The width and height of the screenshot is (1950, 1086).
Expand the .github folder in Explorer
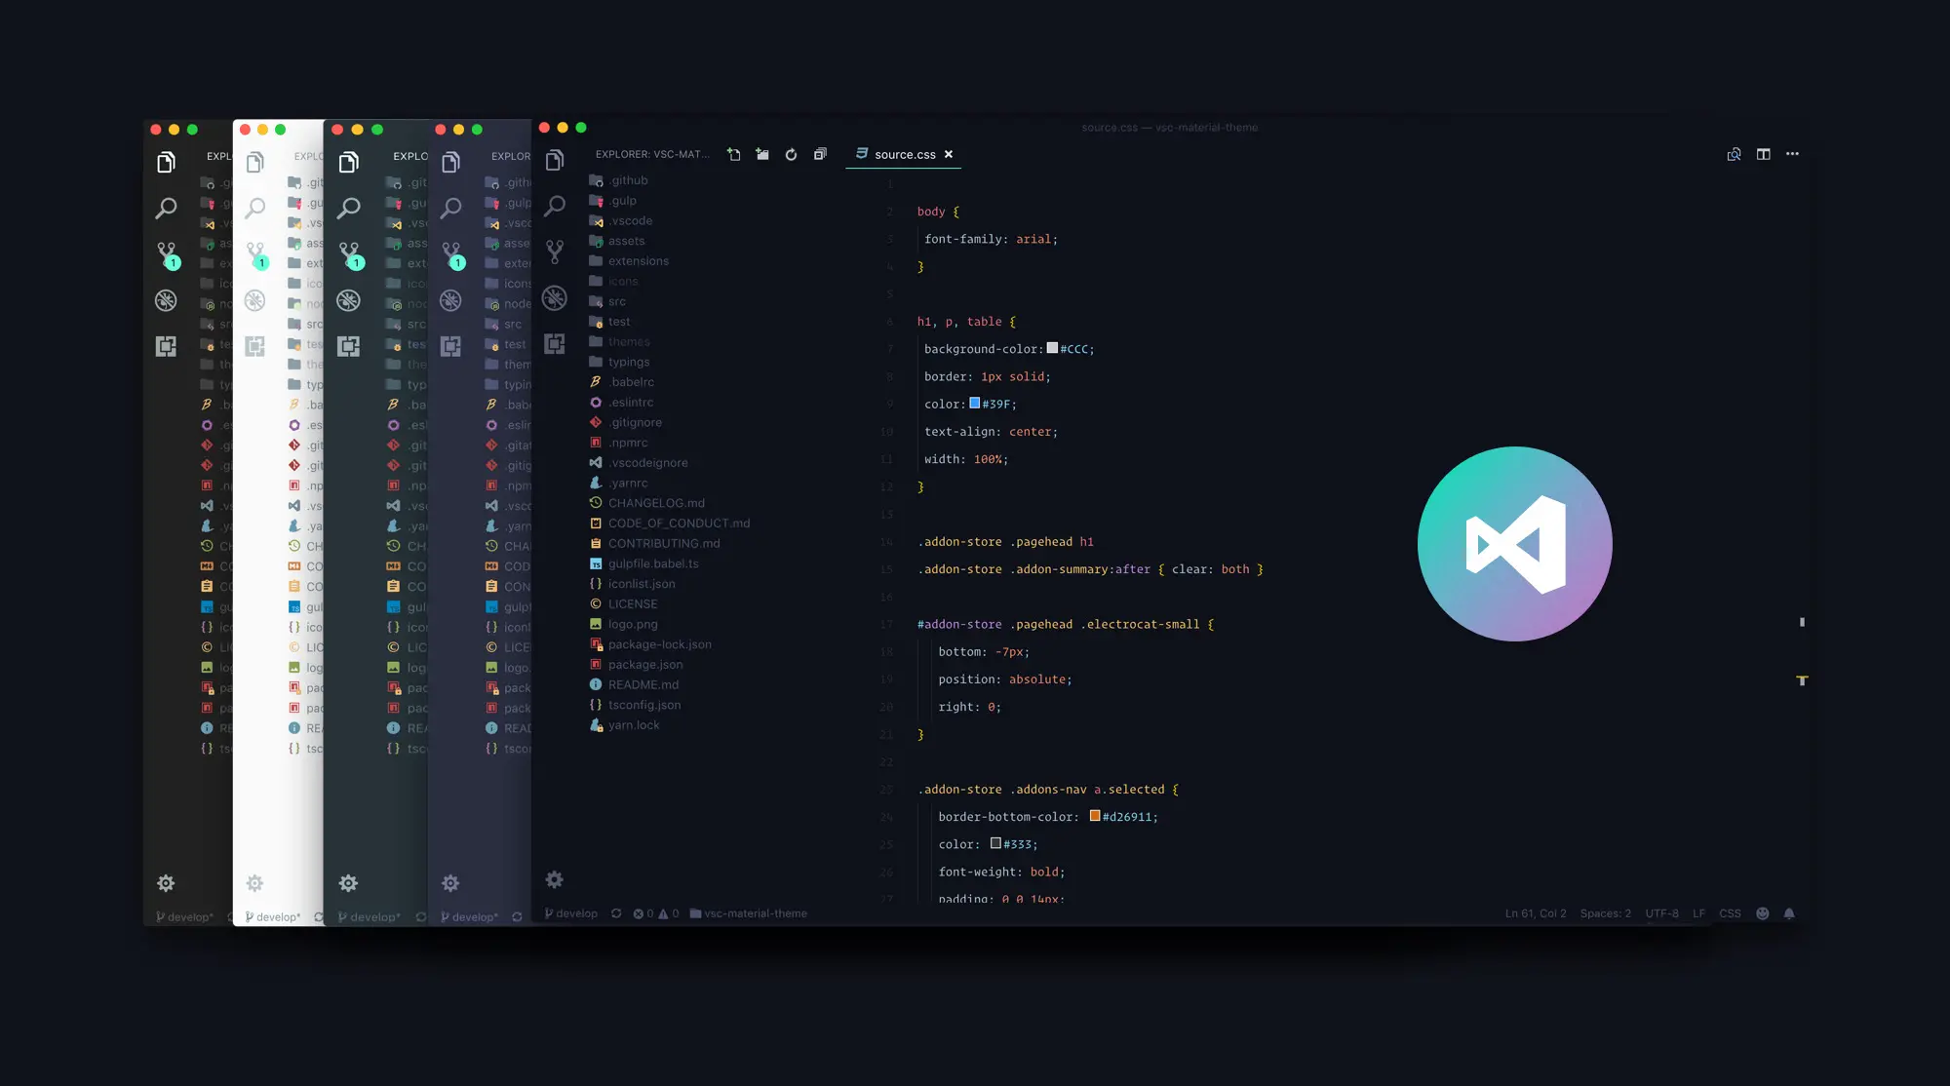coord(629,180)
